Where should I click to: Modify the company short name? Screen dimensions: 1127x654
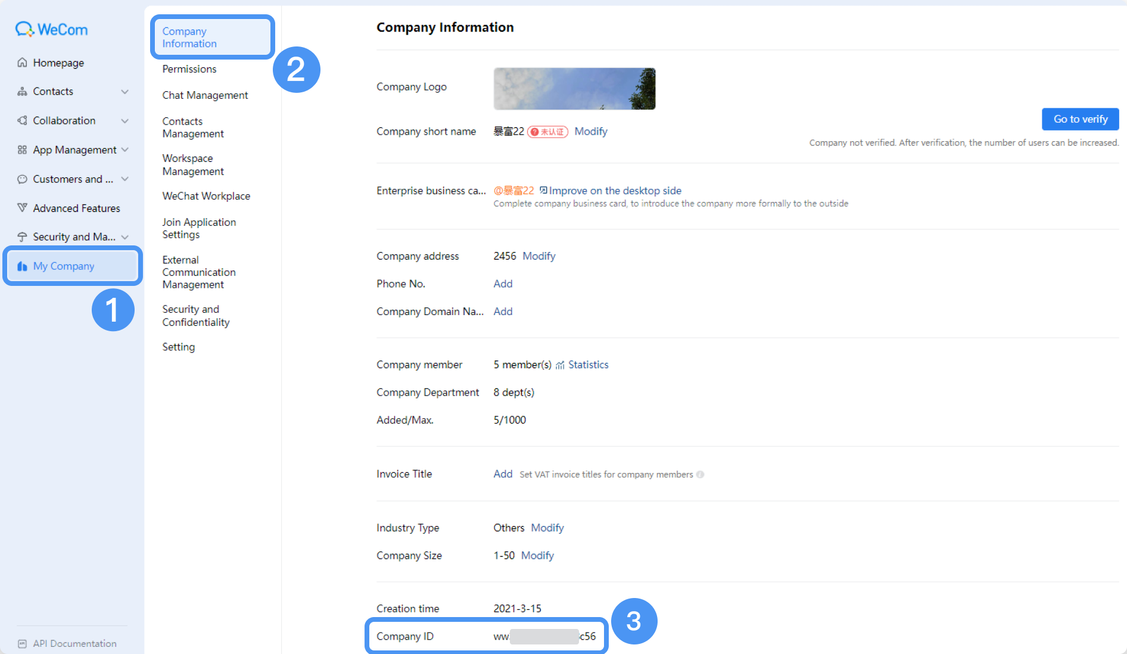pos(591,132)
